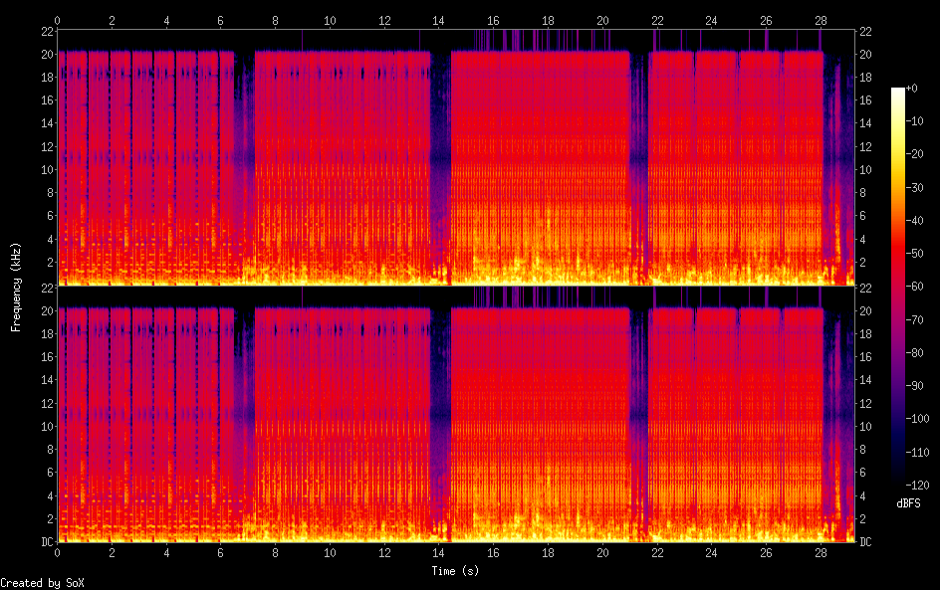This screenshot has width=940, height=590.
Task: Click the 10 kHz tick on the upper-left frequency axis
Action: (45, 169)
